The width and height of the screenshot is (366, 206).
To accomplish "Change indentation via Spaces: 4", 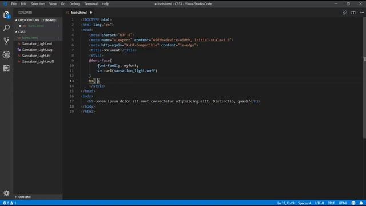I will tap(304, 203).
